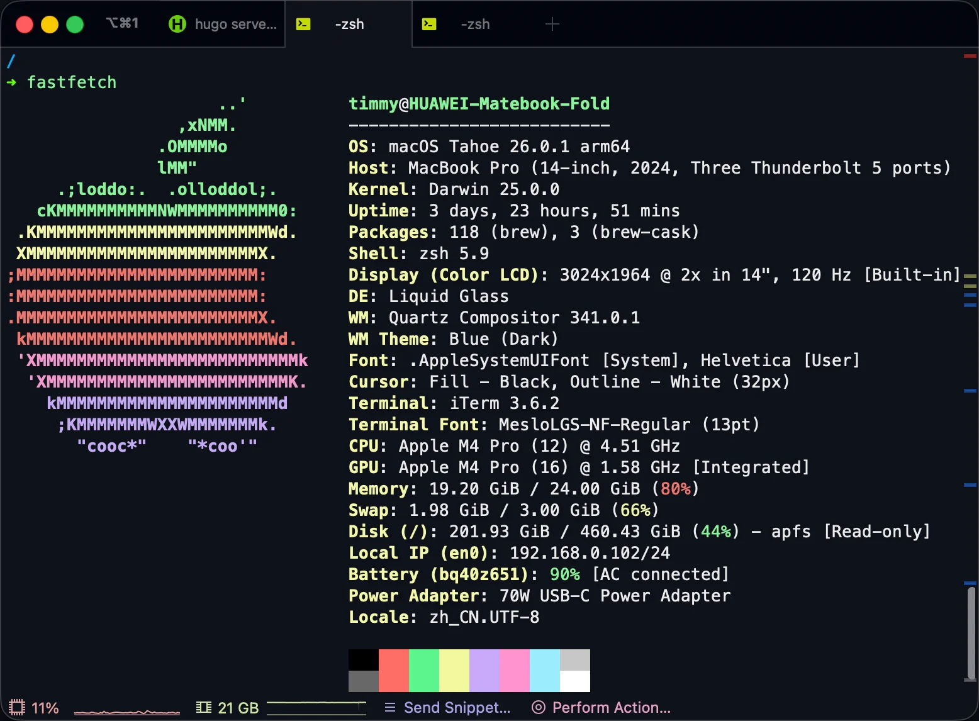
Task: Open the Send Snippet... menu
Action: [457, 708]
